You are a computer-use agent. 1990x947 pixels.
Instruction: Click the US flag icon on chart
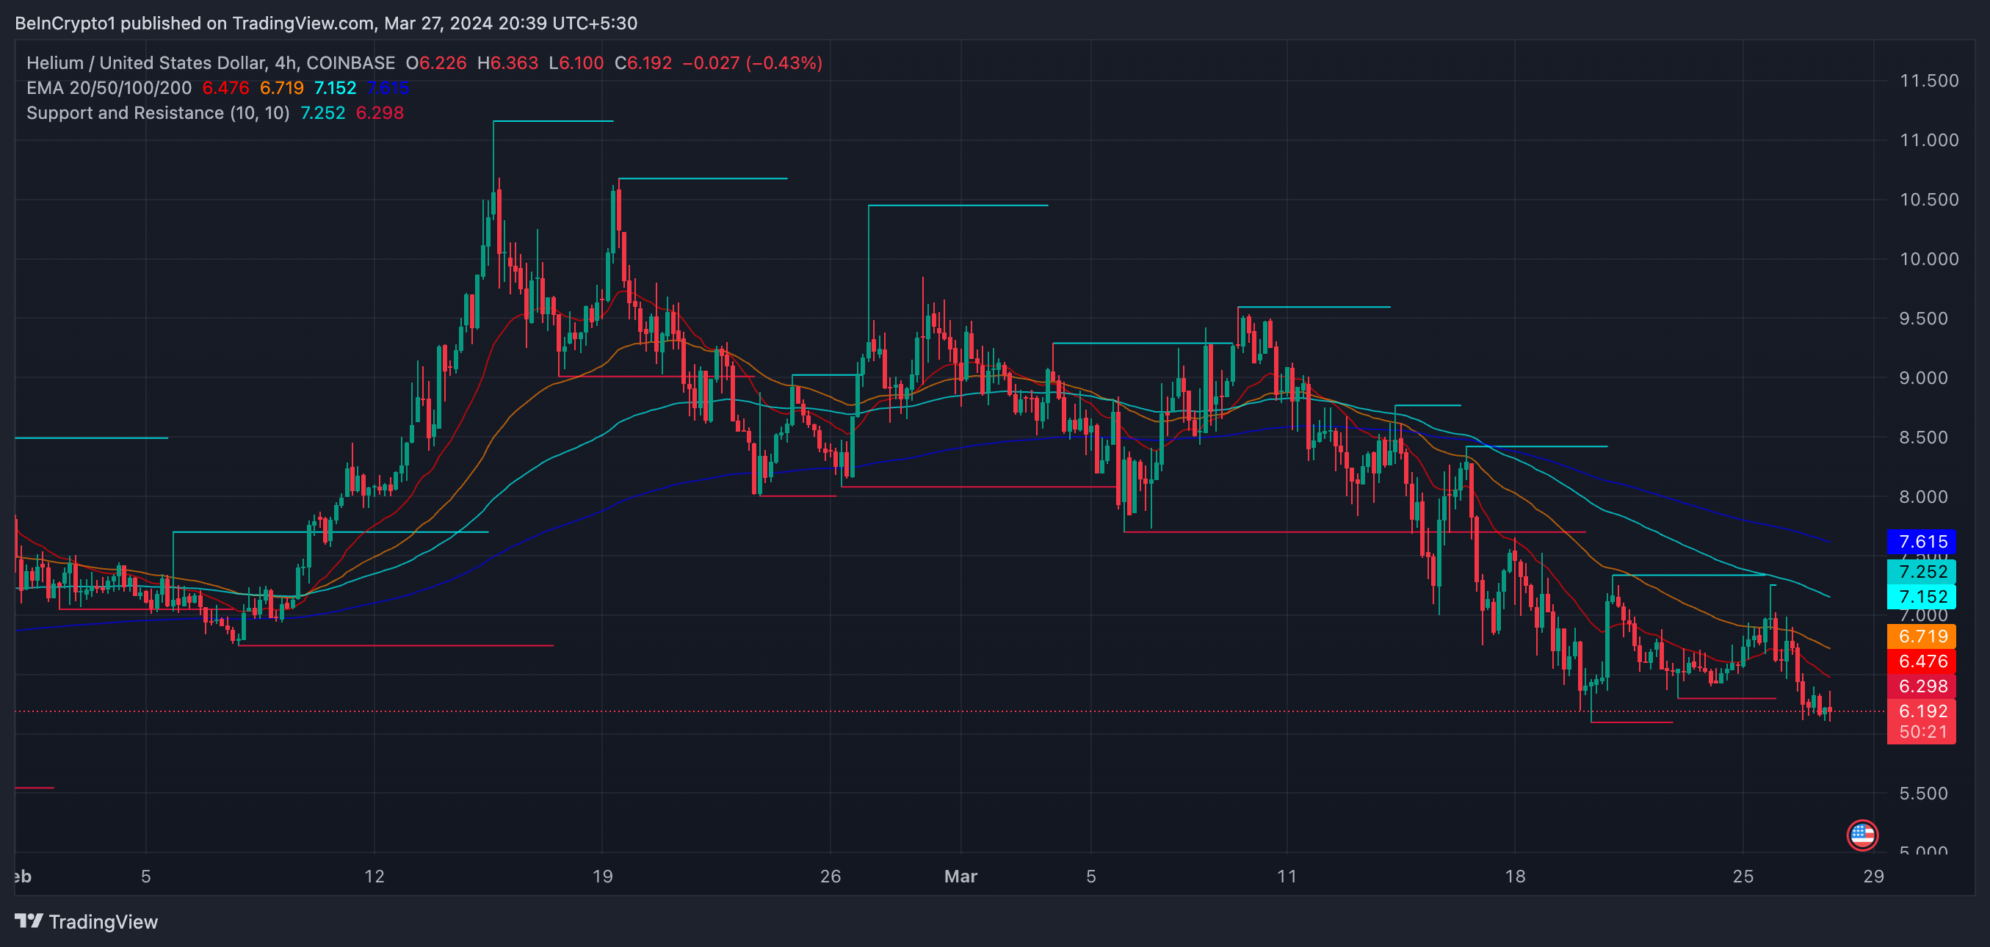click(x=1861, y=835)
